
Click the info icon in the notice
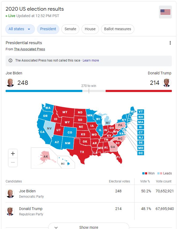tap(10, 60)
